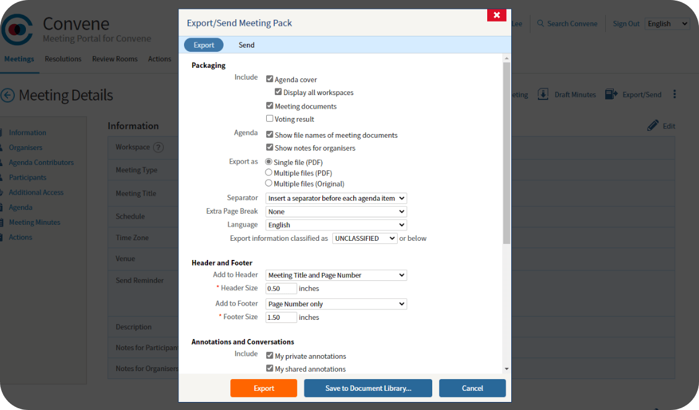Click the orange Export button
This screenshot has height=410, width=699.
(264, 388)
